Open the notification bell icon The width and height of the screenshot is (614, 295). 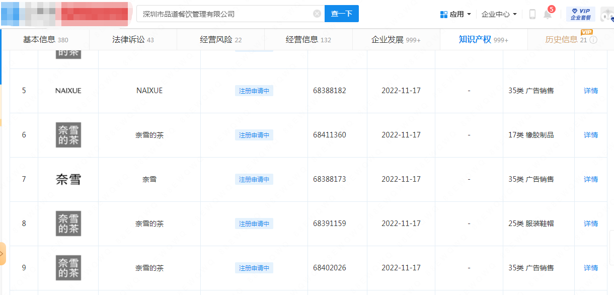548,14
